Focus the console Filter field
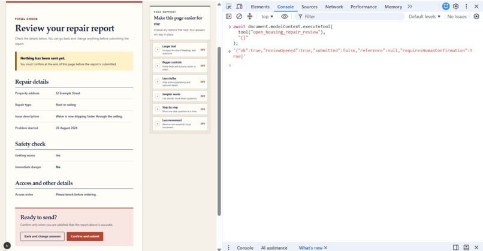This screenshot has width=483, height=251. (349, 16)
